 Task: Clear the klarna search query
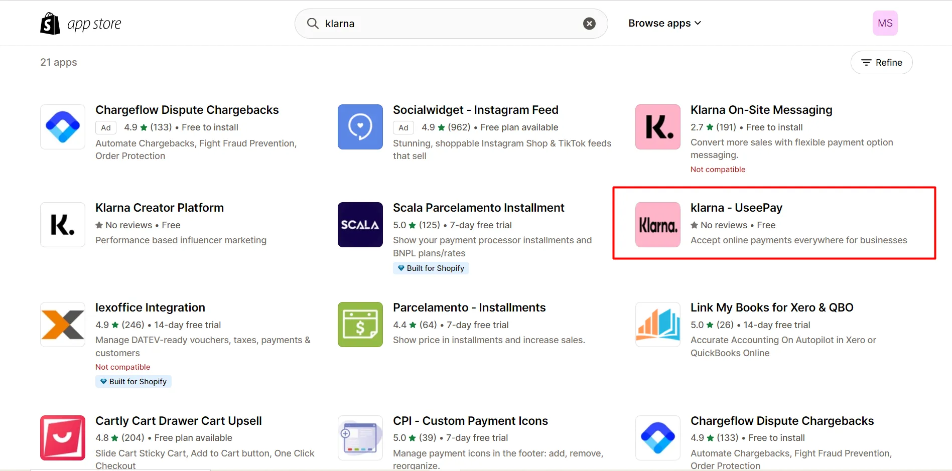(x=589, y=23)
